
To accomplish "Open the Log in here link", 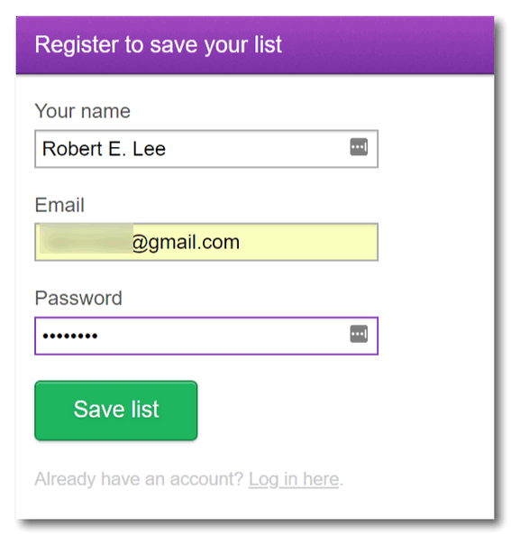I will 294,479.
